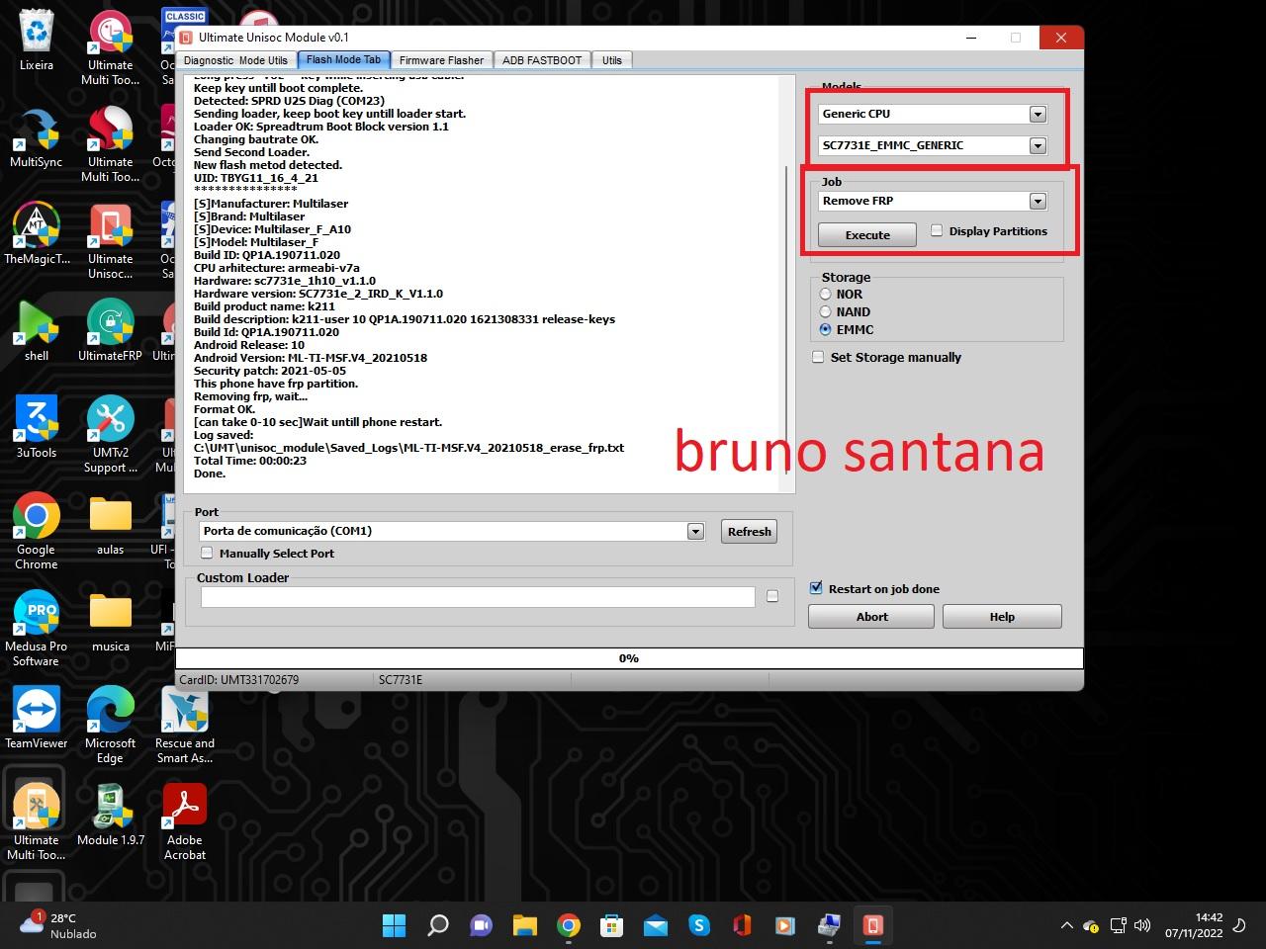Viewport: 1266px width, 949px height.
Task: Click the Custom Loader path field
Action: click(x=478, y=596)
